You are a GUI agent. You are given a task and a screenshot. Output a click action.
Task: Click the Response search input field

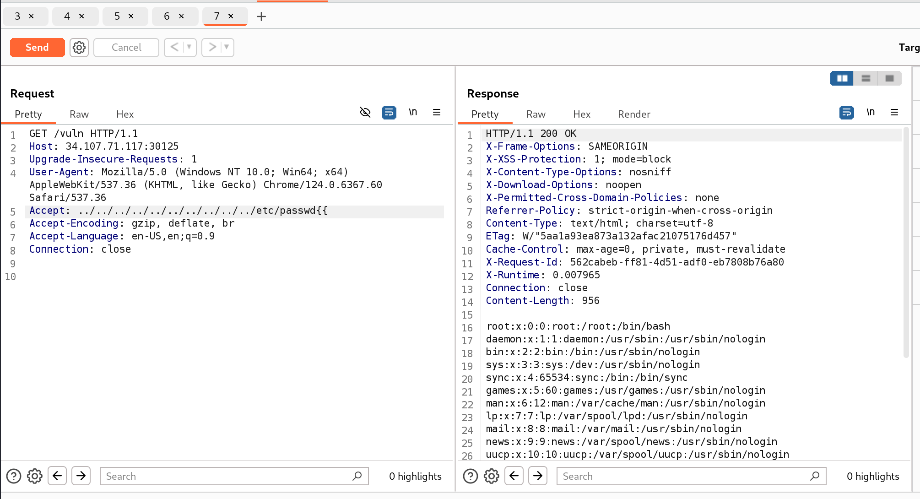[684, 476]
